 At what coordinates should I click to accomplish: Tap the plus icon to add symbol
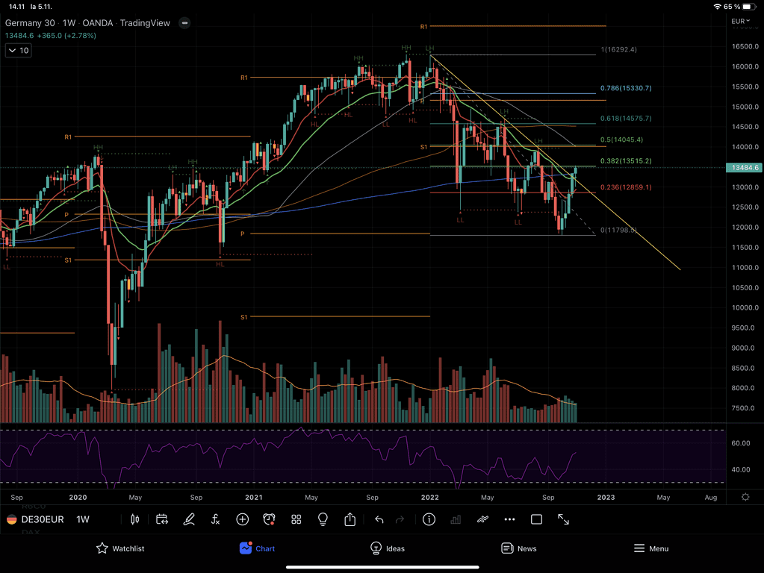point(242,519)
